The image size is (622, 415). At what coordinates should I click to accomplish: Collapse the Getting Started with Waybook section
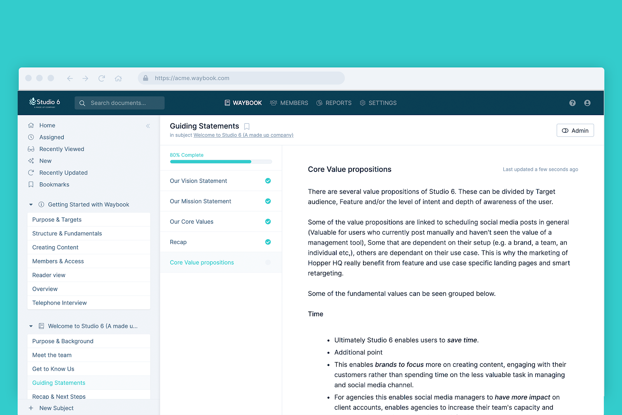point(31,205)
